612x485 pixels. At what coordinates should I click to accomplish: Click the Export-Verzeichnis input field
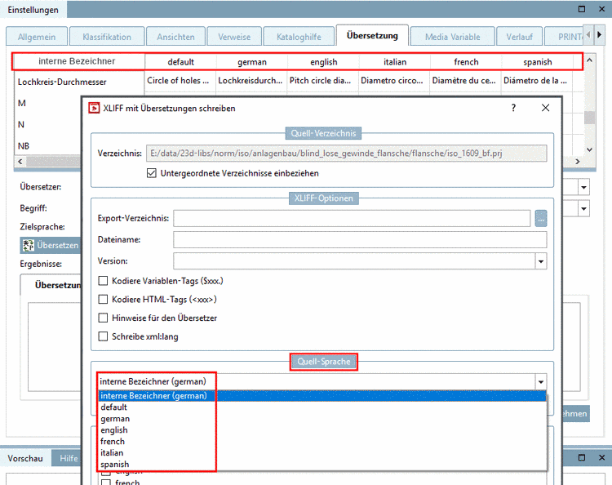[x=352, y=218]
